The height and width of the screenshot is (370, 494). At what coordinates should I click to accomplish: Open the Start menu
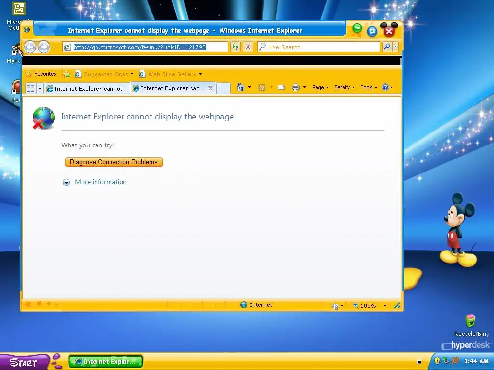(x=24, y=362)
